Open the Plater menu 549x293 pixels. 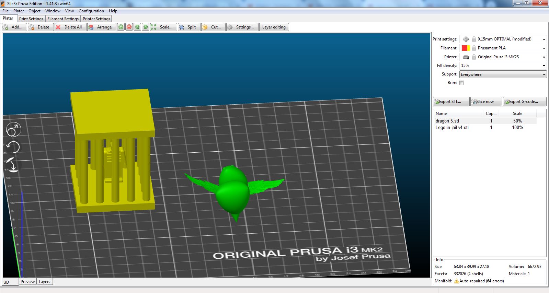pyautogui.click(x=19, y=11)
